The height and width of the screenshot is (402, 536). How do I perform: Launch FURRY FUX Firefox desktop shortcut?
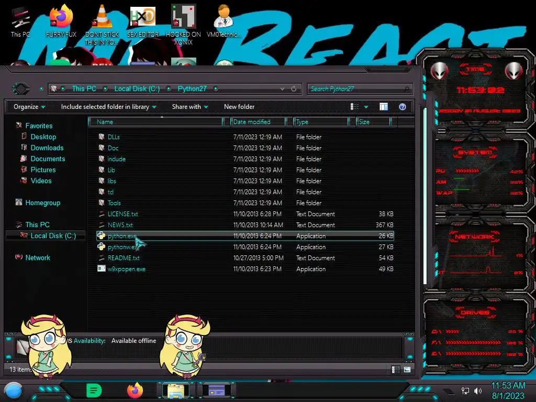[x=61, y=21]
